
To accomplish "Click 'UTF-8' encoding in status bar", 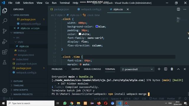I will 127,99.
